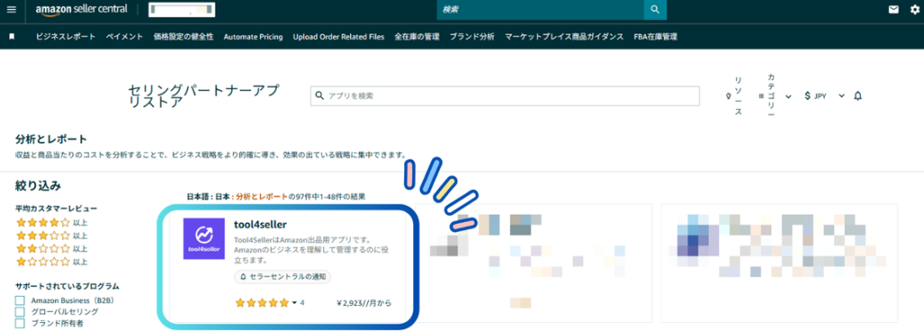Image resolution: width=924 pixels, height=331 pixels.
Task: Open ビジネスレポート menu
Action: (x=65, y=36)
